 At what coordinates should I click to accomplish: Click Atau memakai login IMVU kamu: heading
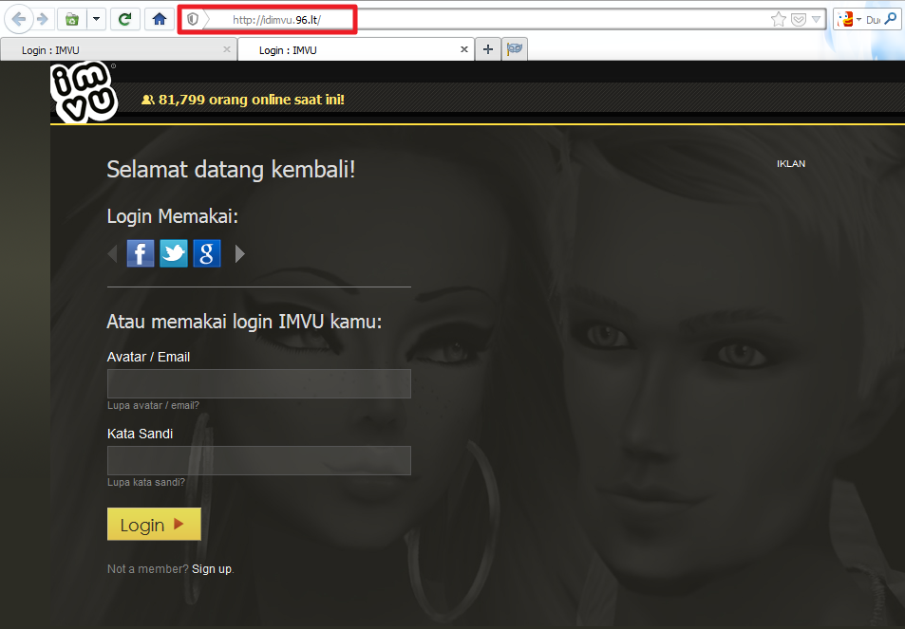[x=244, y=321]
